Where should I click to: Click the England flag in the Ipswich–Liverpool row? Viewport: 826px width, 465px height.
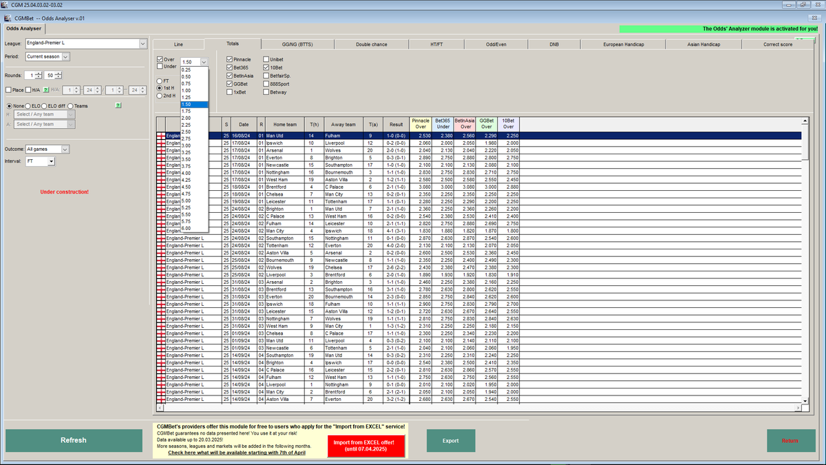coord(162,143)
